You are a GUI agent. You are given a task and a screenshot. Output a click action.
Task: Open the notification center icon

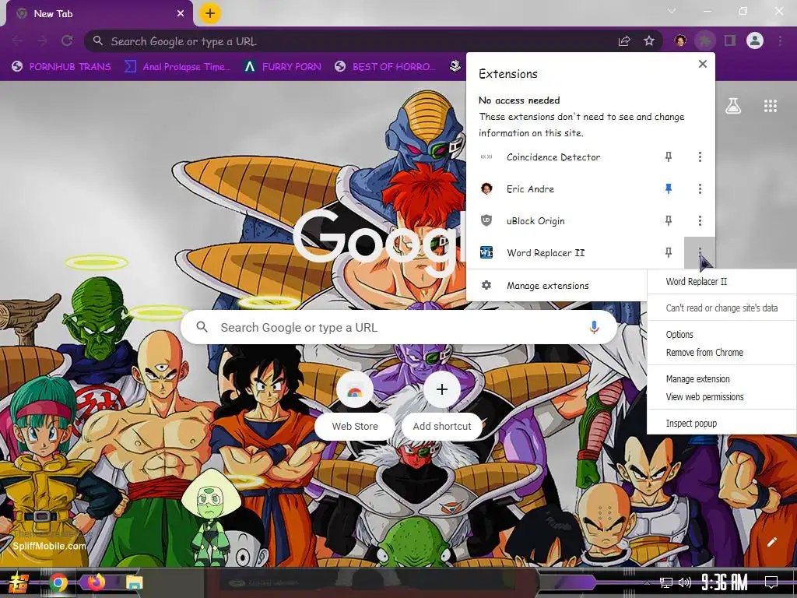(x=771, y=582)
